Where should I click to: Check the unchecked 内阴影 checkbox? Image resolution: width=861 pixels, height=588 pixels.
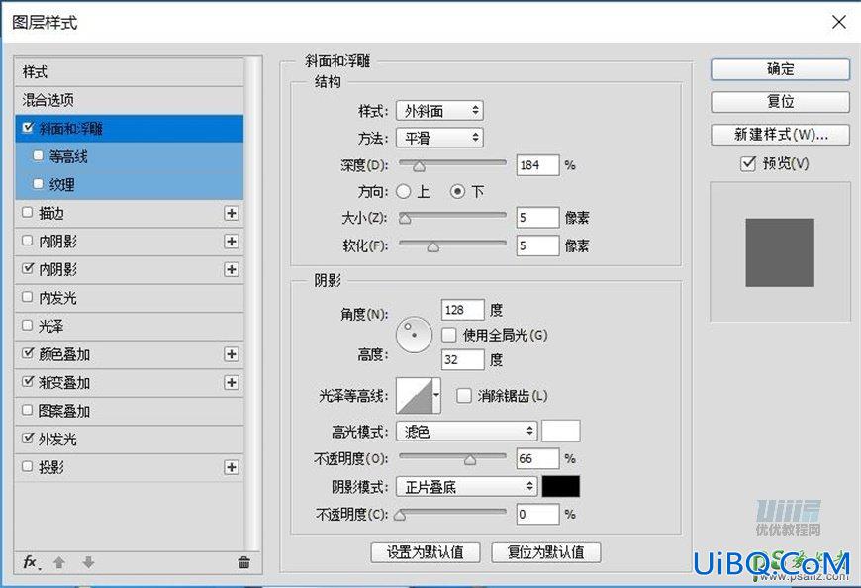27,241
